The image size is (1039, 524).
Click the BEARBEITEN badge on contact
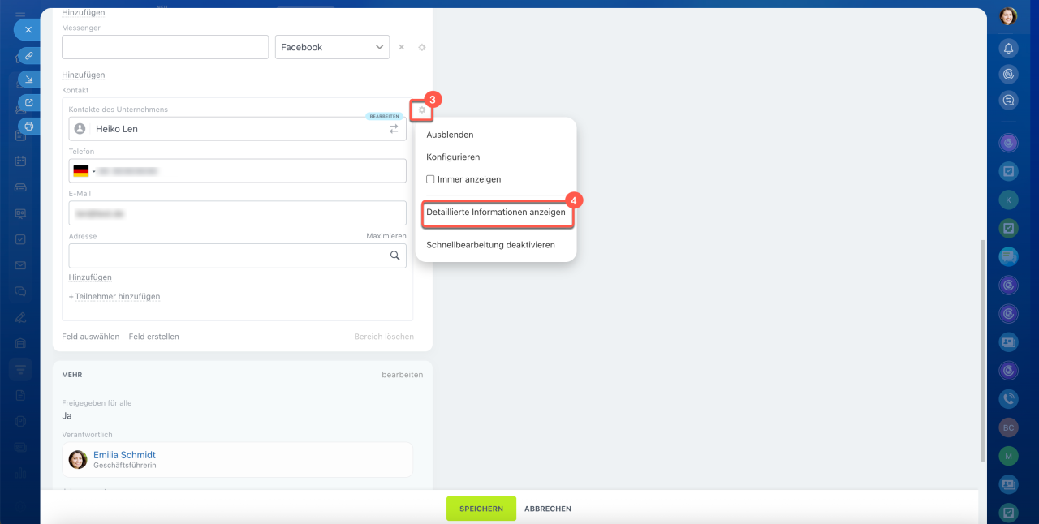(x=384, y=116)
